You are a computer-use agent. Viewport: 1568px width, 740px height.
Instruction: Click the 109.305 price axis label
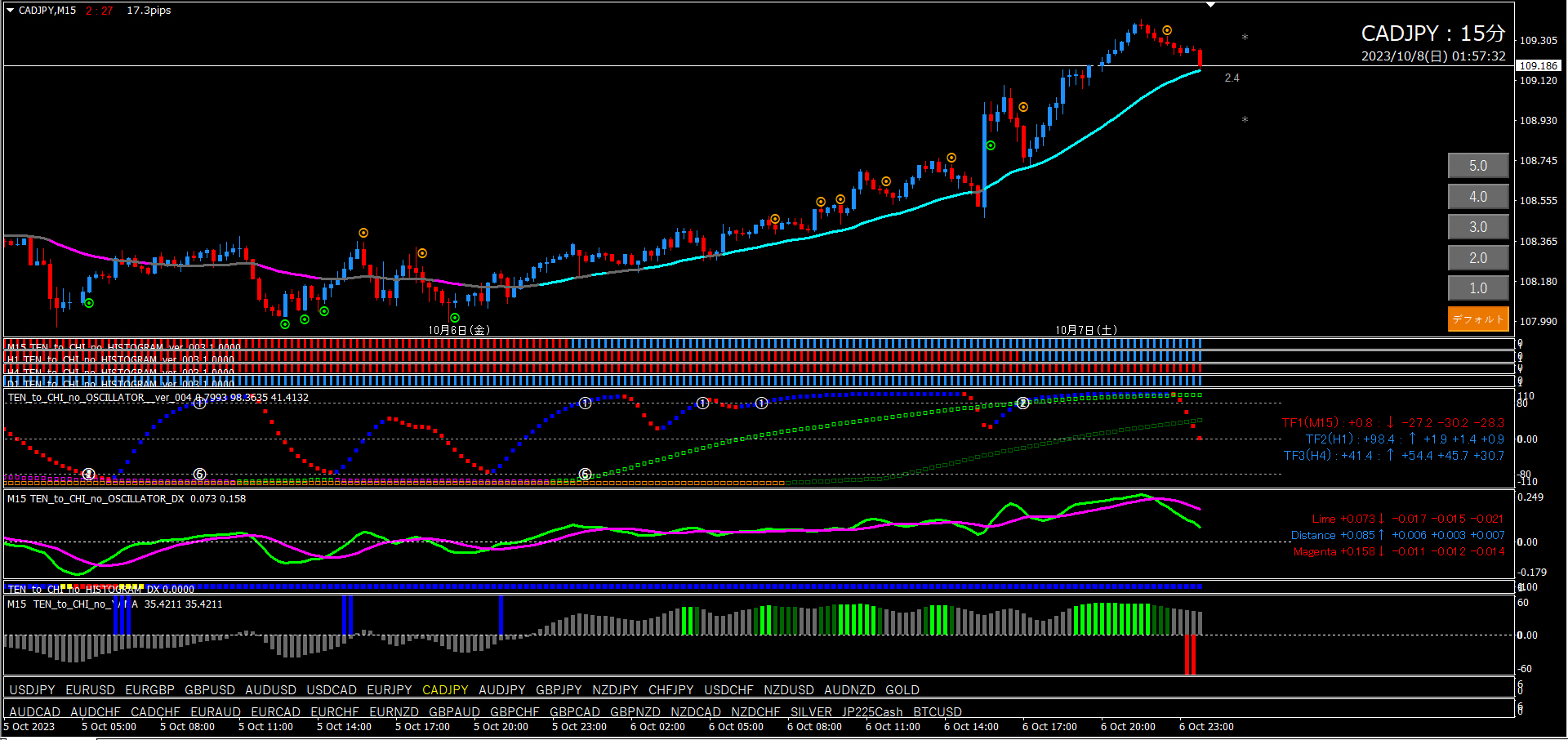pos(1538,40)
